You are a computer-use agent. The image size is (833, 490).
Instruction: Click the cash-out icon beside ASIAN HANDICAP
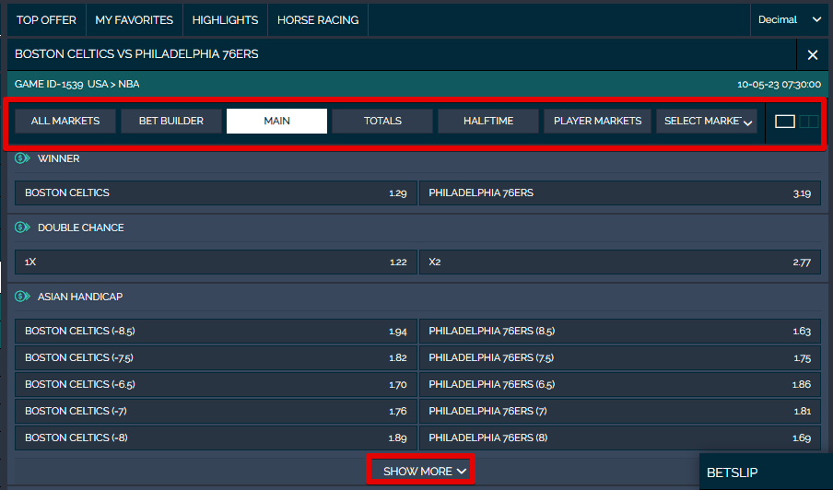point(22,297)
